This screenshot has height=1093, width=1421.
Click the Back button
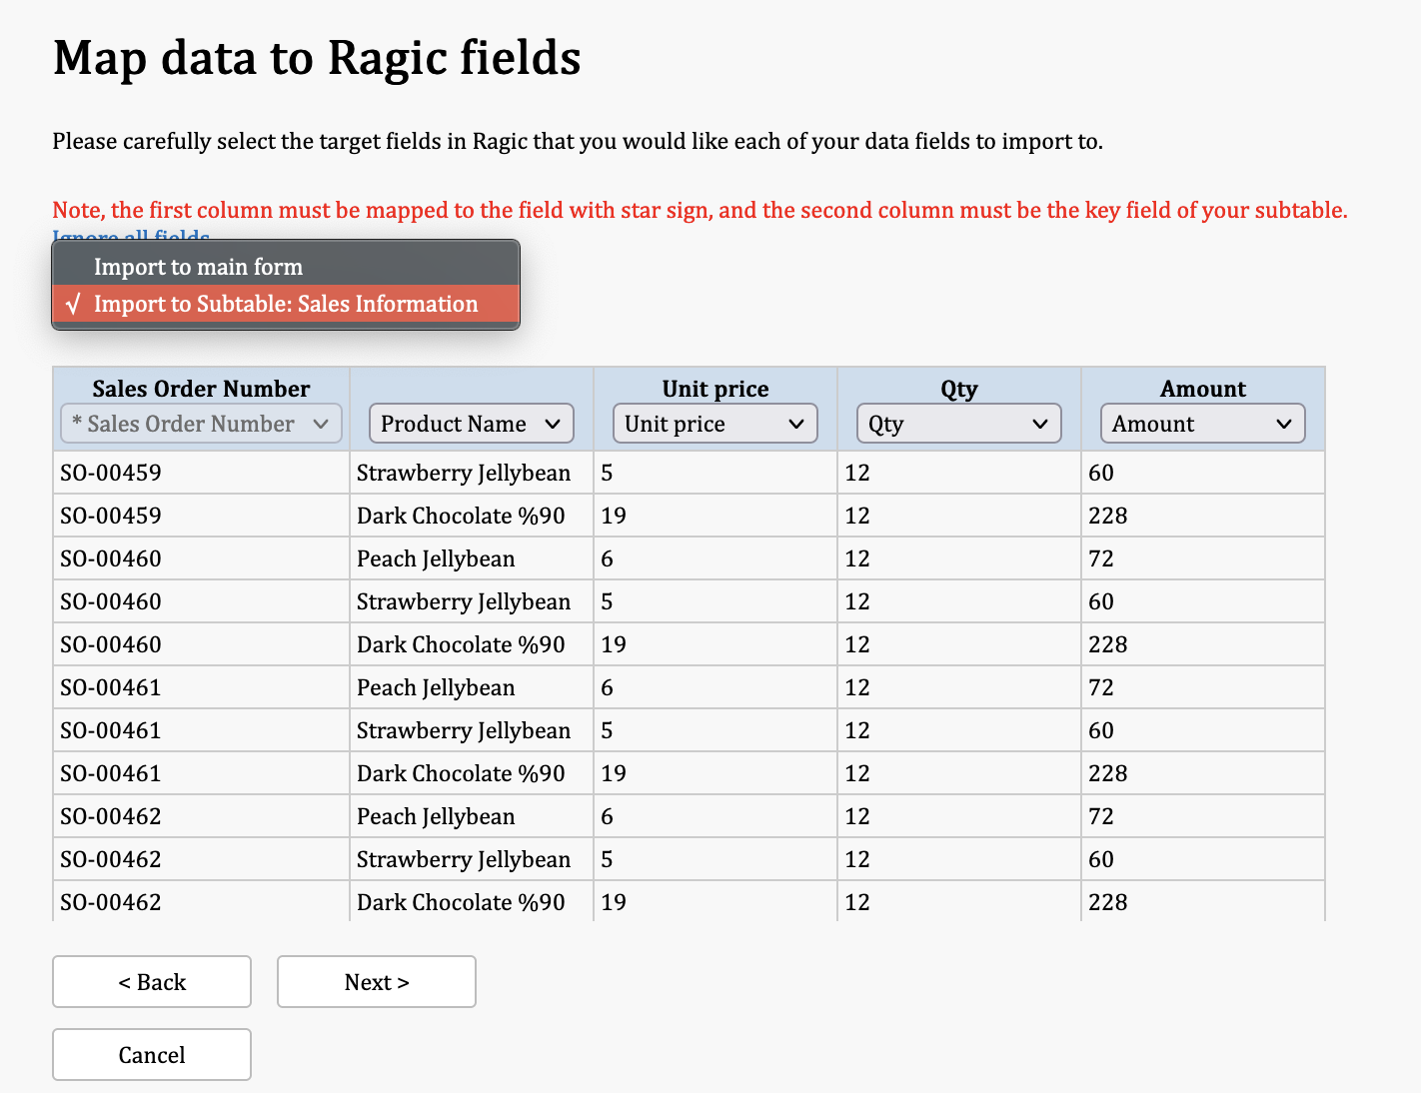[x=152, y=982]
